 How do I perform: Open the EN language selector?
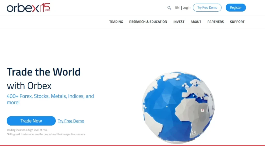tap(177, 7)
